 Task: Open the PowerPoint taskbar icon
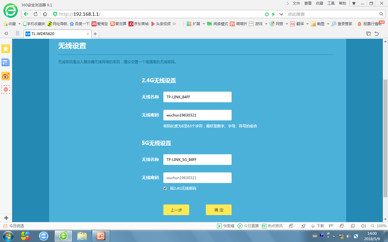101,236
